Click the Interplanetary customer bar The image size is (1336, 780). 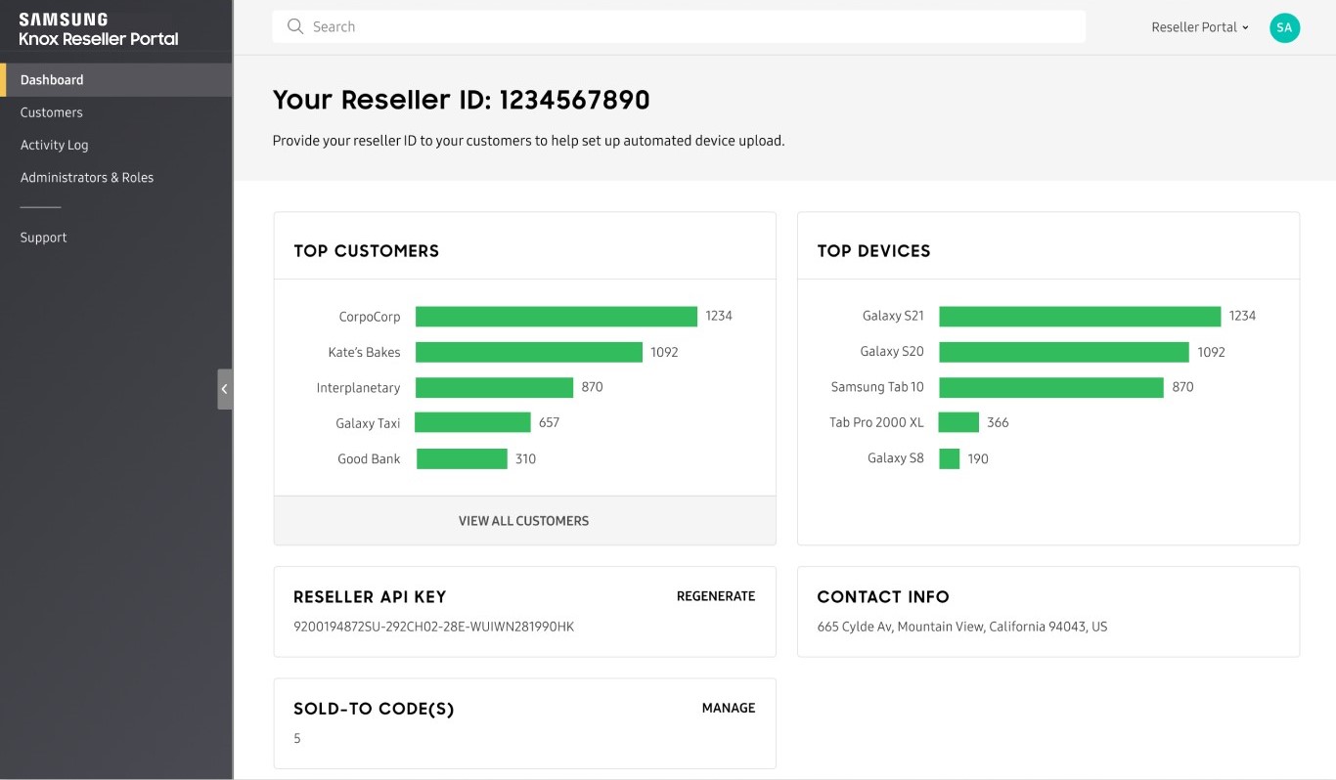point(494,388)
